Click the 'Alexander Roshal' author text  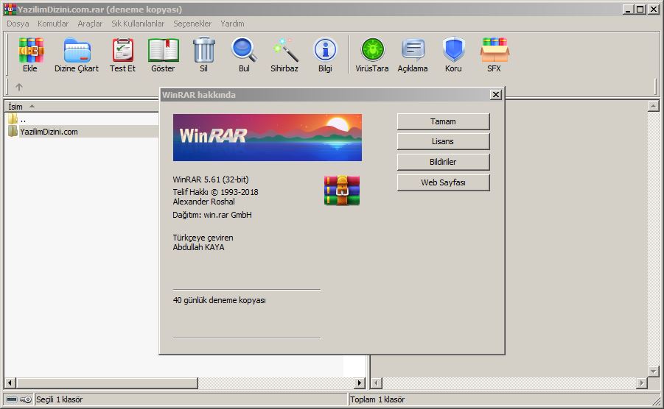click(x=203, y=202)
